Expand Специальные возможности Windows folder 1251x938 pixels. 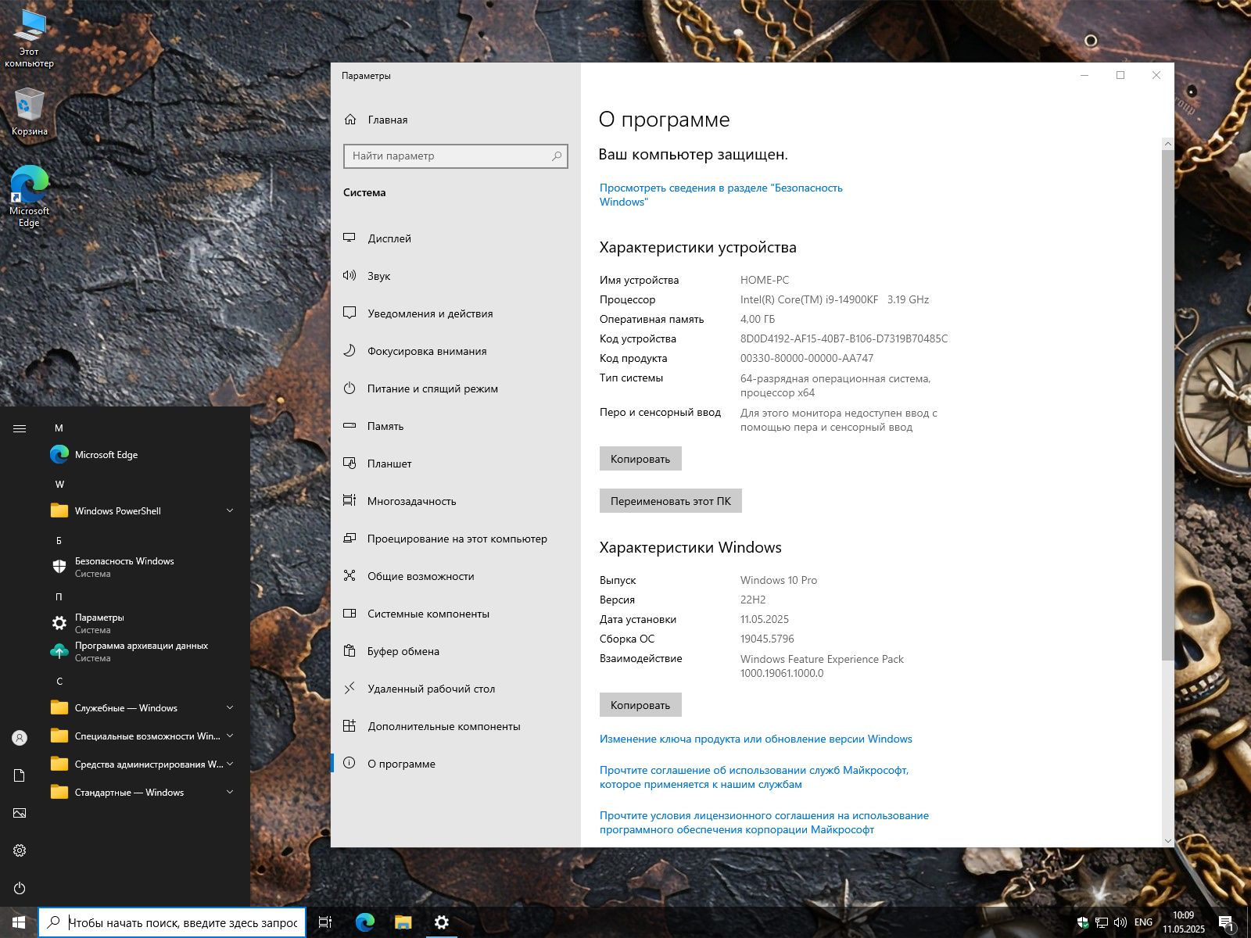[143, 736]
